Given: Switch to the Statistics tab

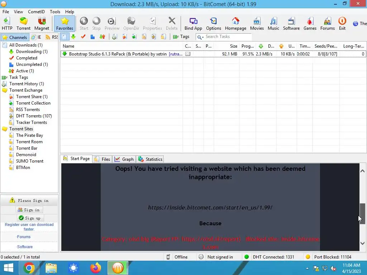Looking at the screenshot, I should pyautogui.click(x=150, y=159).
